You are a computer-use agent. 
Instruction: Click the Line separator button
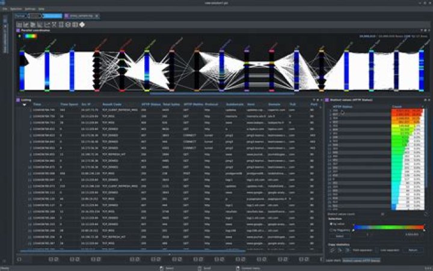point(390,249)
